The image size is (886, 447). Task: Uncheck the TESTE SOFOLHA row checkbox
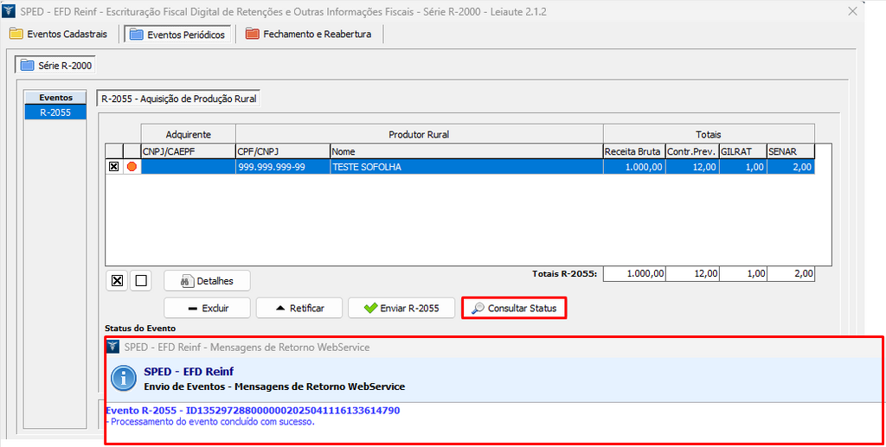113,167
